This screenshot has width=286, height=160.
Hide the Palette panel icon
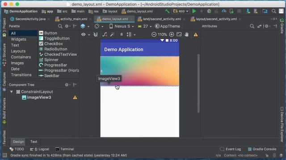pyautogui.click(x=75, y=26)
